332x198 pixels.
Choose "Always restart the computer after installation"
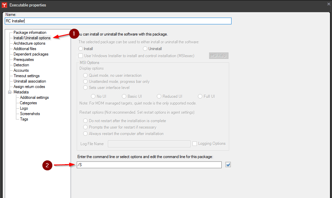pyautogui.click(x=85, y=133)
